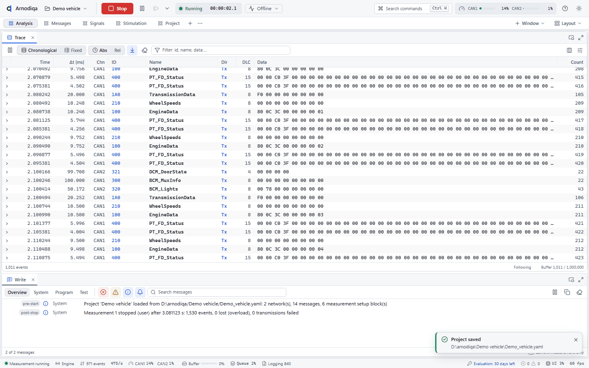Toggle the warning message filter in Write

click(x=115, y=292)
